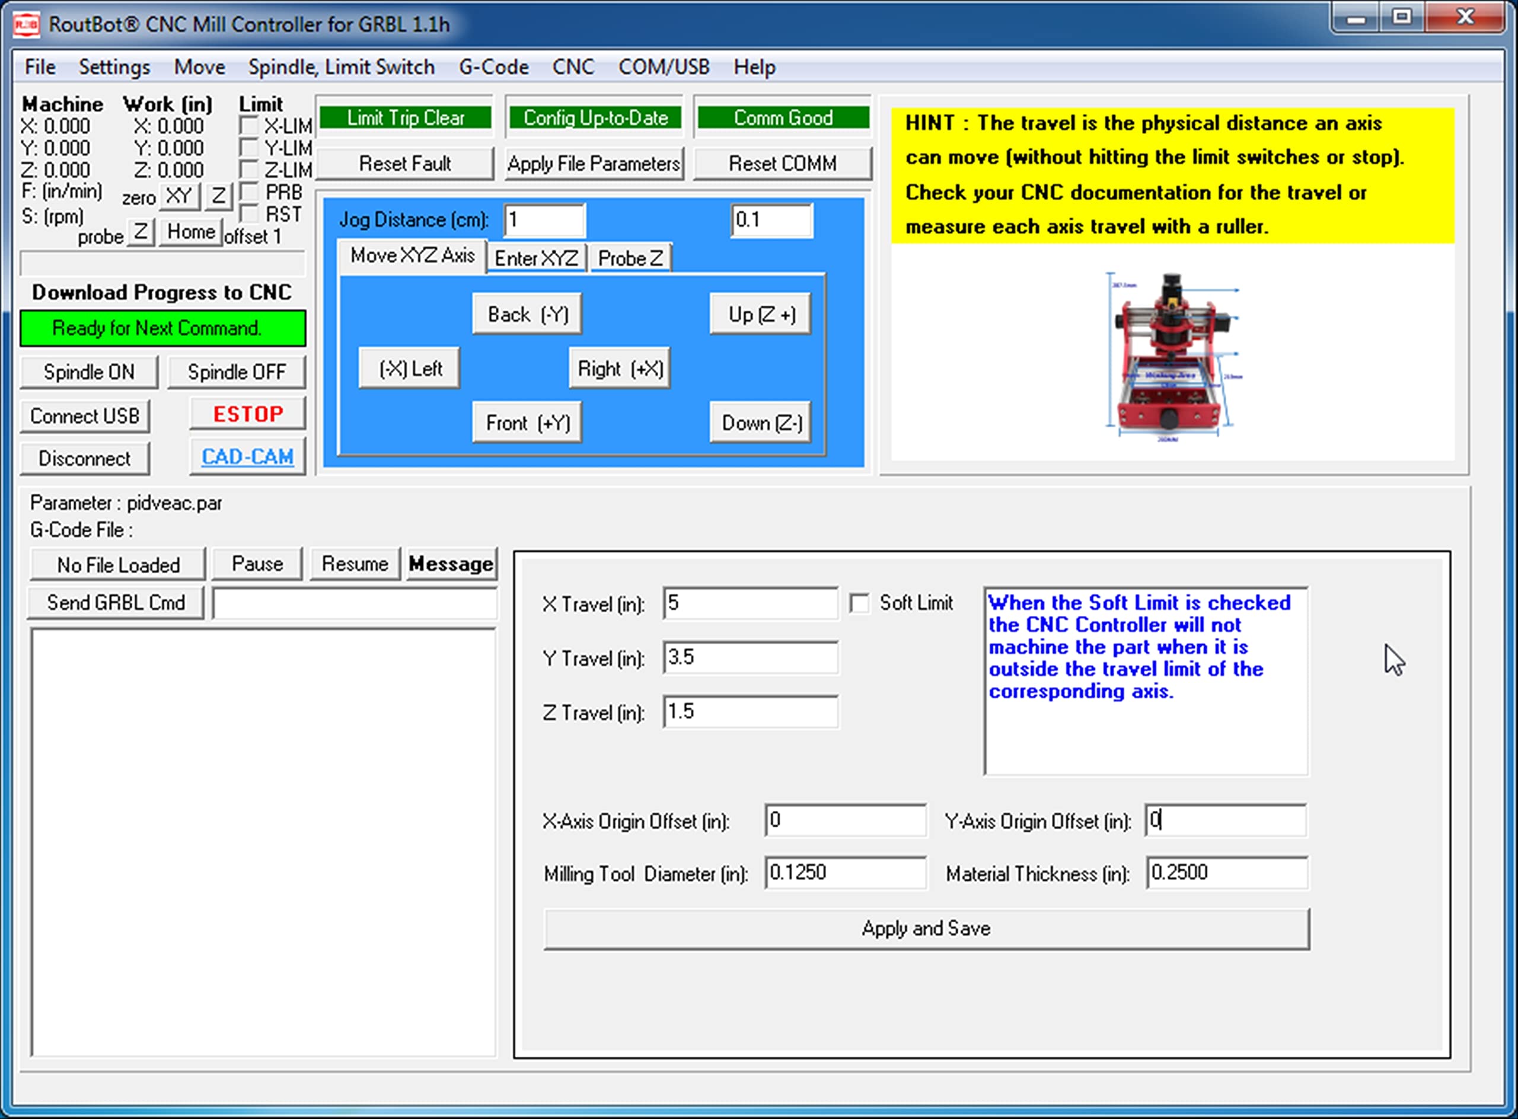Click the Reset Fault button
Viewport: 1518px width, 1119px height.
click(404, 163)
